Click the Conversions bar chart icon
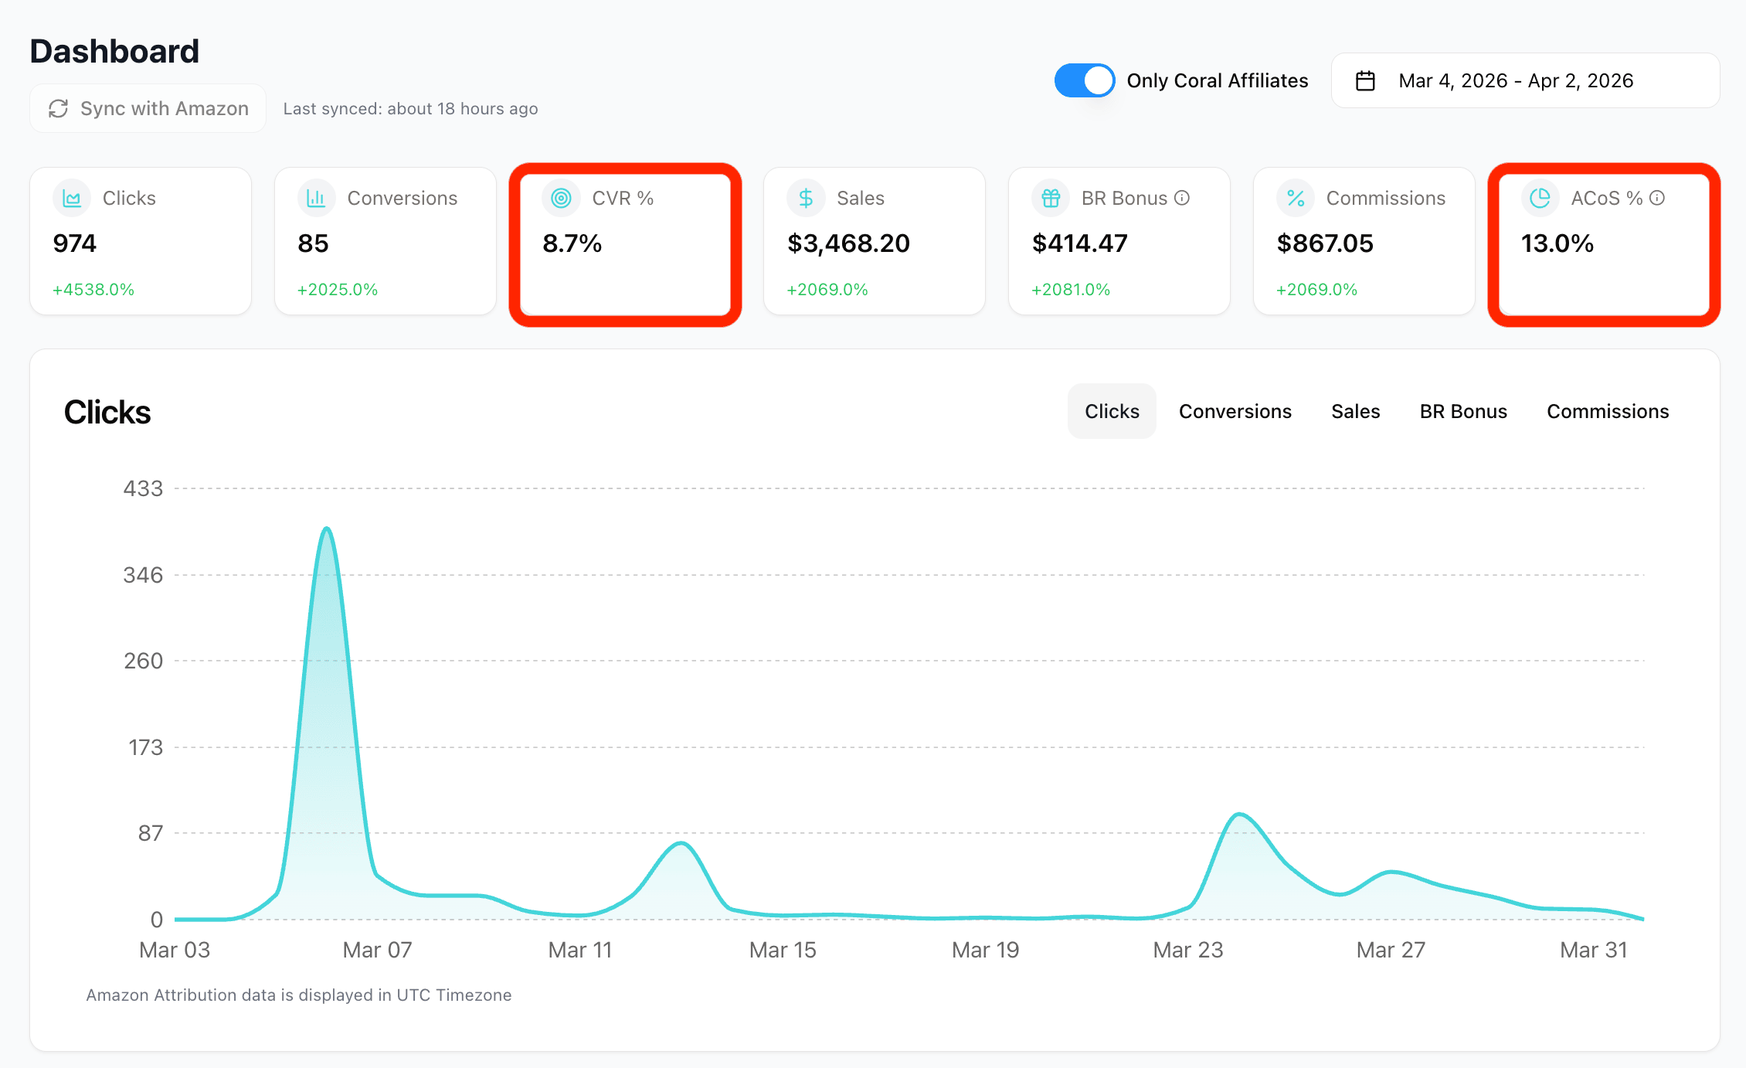Screen dimensions: 1746x1068 (x=316, y=199)
